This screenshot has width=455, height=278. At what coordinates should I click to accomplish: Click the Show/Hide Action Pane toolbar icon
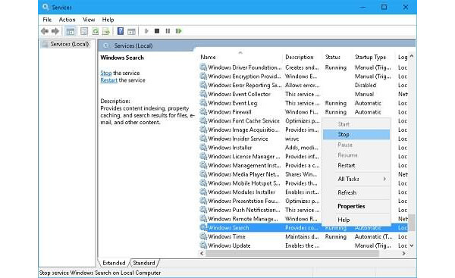coord(131,31)
